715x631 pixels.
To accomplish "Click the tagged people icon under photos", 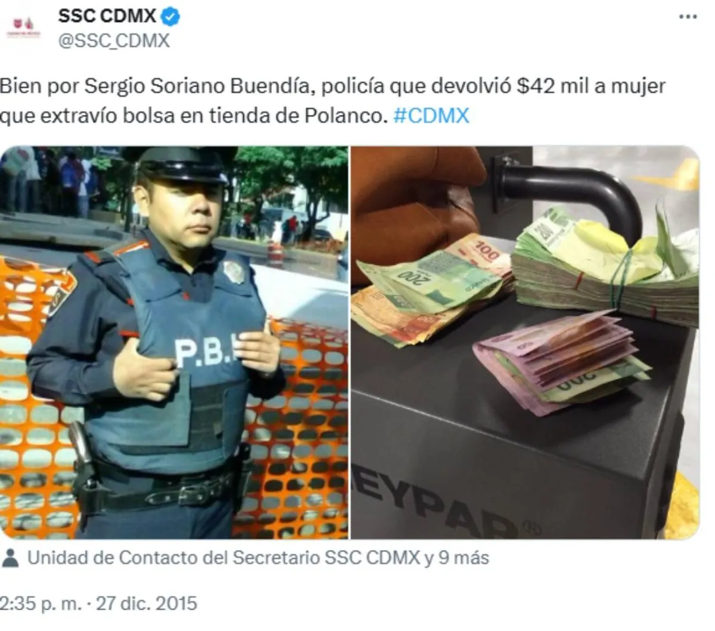I will [10, 558].
